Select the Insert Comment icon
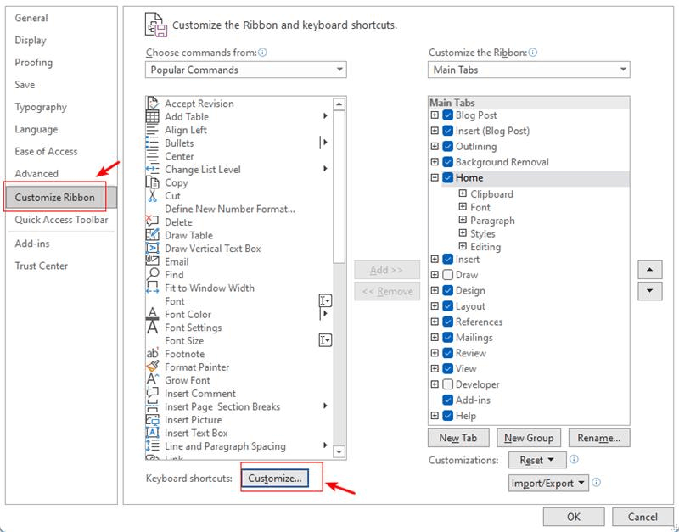This screenshot has height=532, width=679. tap(153, 394)
